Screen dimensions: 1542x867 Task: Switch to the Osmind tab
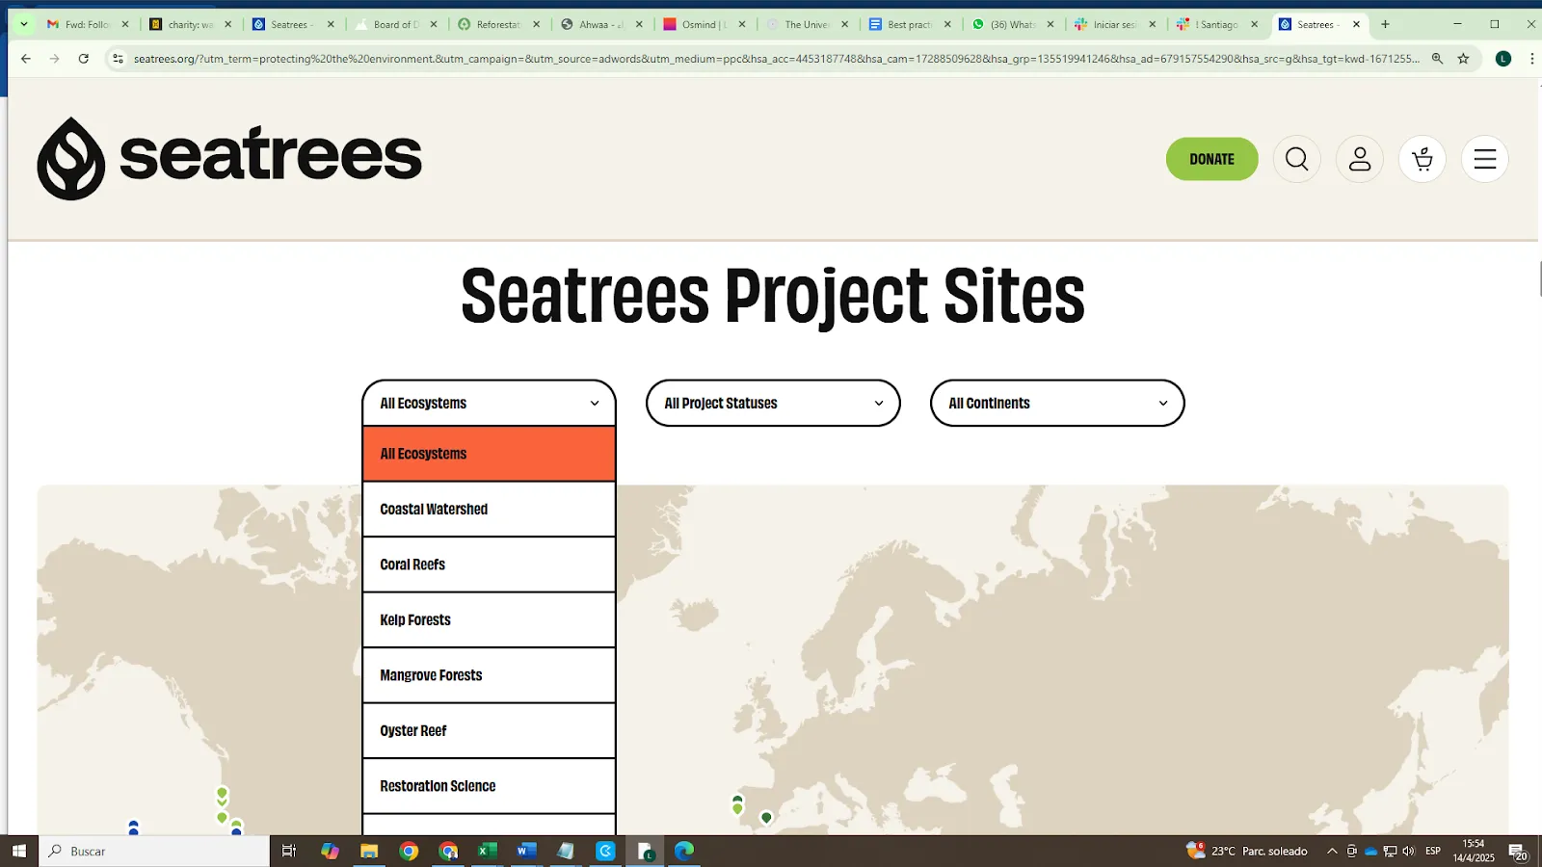pos(705,24)
